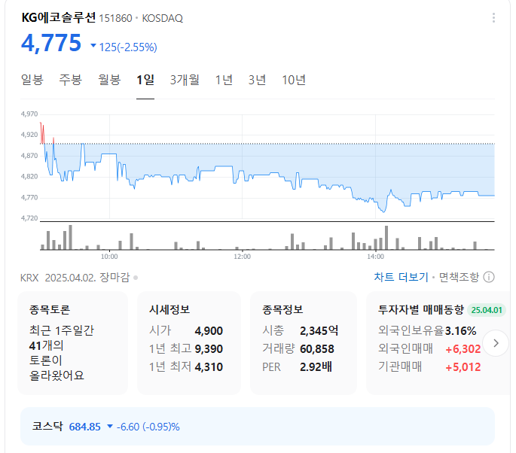The width and height of the screenshot is (516, 453).
Task: Click the 4,720 y-axis label
Action: point(29,218)
